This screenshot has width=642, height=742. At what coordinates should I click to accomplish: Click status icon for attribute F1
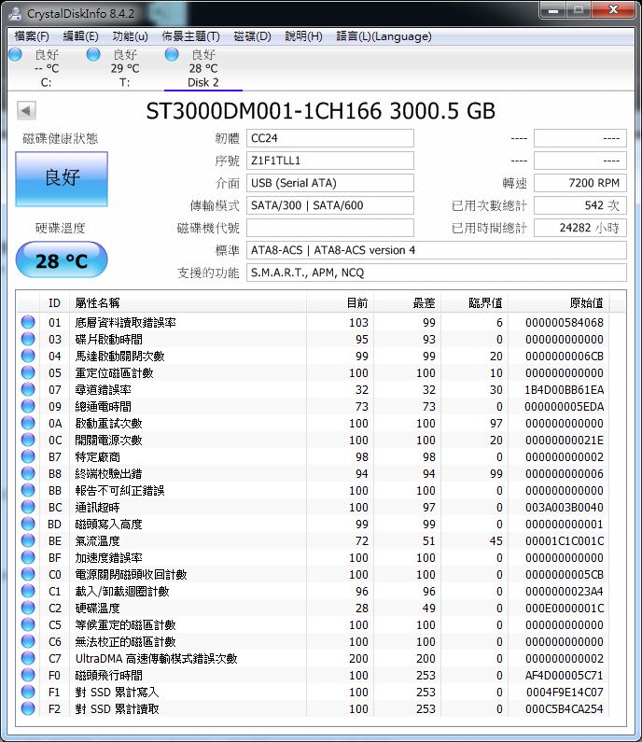point(28,692)
